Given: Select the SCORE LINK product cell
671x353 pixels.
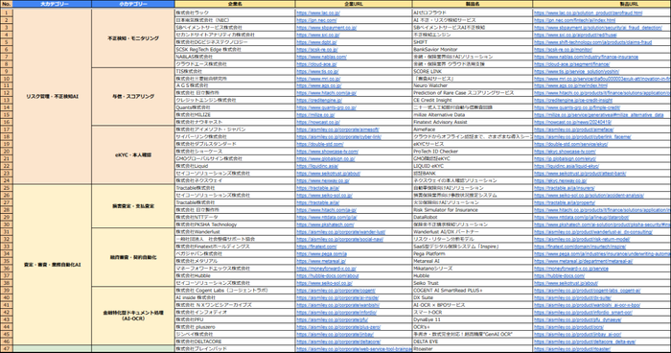Looking at the screenshot, I should (473, 71).
